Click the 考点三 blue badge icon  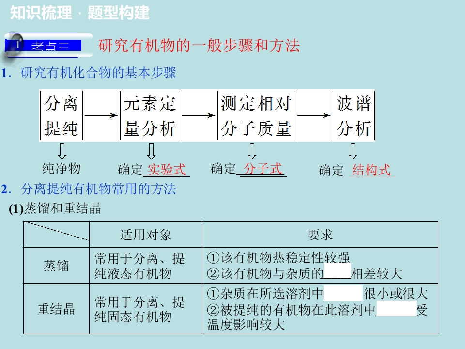tap(43, 46)
